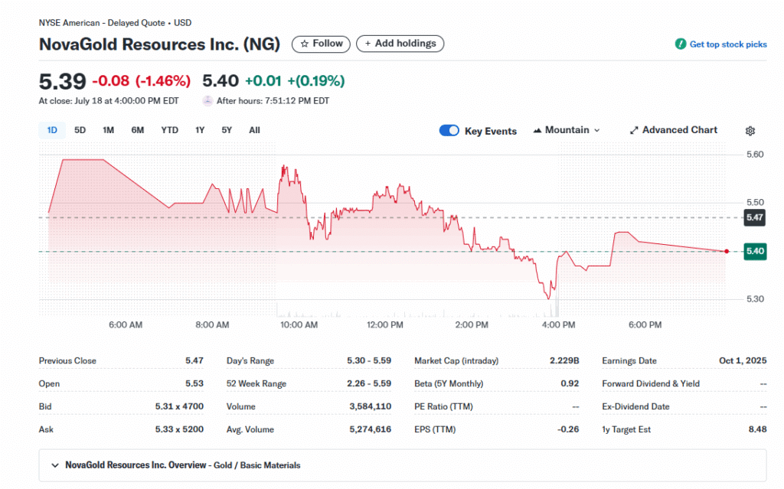
Task: Click the 5.47 previous close price marker
Action: click(x=754, y=217)
